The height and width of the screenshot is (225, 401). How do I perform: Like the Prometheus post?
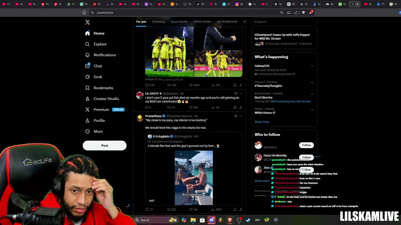[x=194, y=209]
